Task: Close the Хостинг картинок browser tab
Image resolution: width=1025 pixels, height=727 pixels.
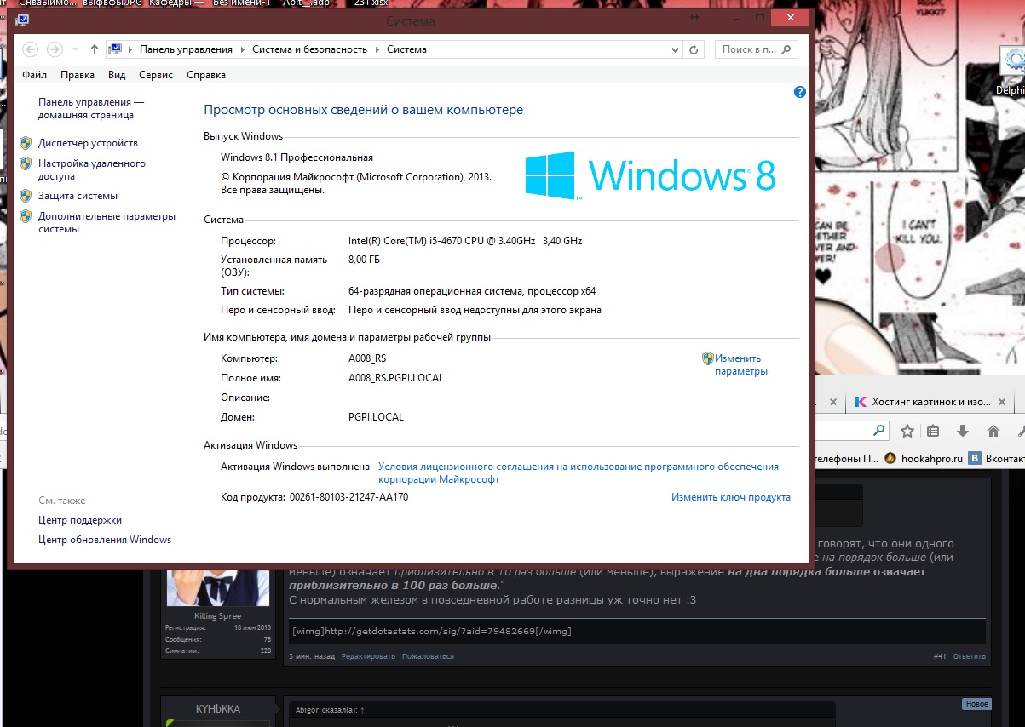Action: [1003, 402]
